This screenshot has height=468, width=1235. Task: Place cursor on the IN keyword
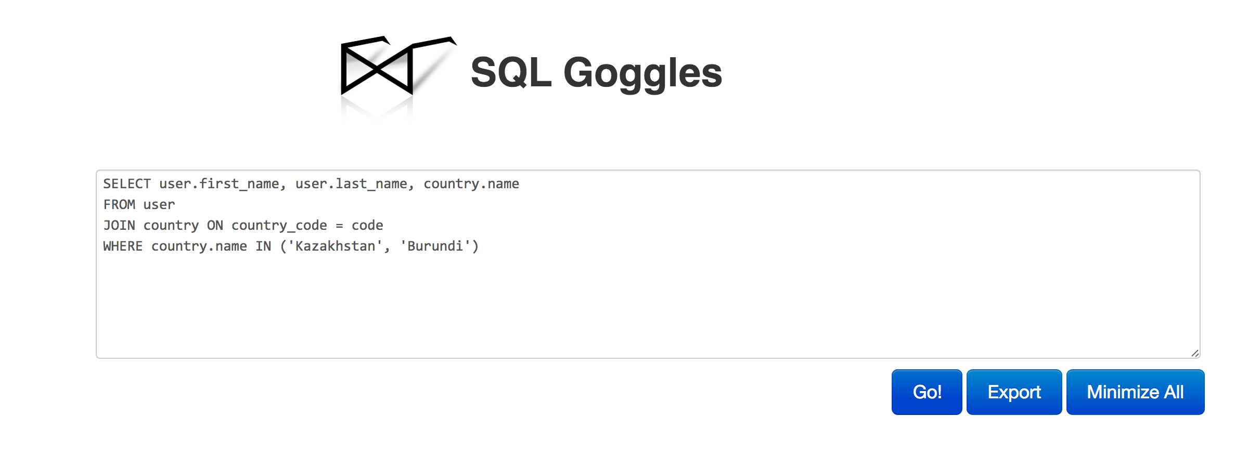tap(263, 246)
